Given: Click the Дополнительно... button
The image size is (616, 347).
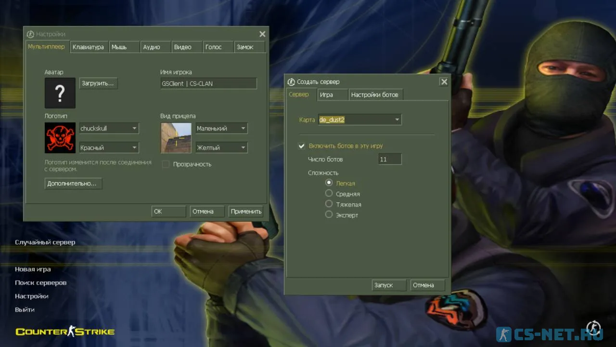Looking at the screenshot, I should click(x=73, y=184).
